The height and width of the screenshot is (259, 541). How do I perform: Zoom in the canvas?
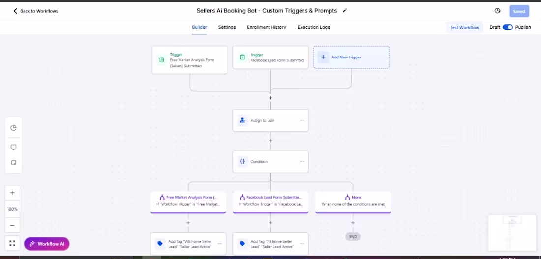pos(12,193)
